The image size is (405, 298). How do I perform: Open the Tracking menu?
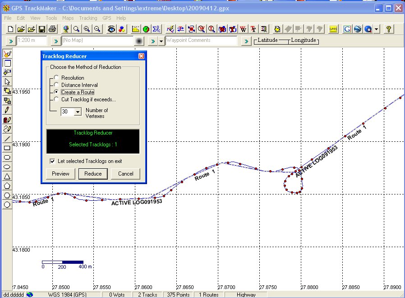88,18
